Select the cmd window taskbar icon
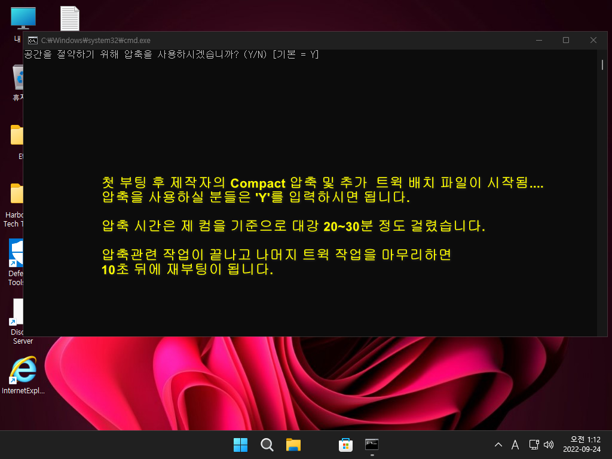The height and width of the screenshot is (459, 612). (x=372, y=445)
